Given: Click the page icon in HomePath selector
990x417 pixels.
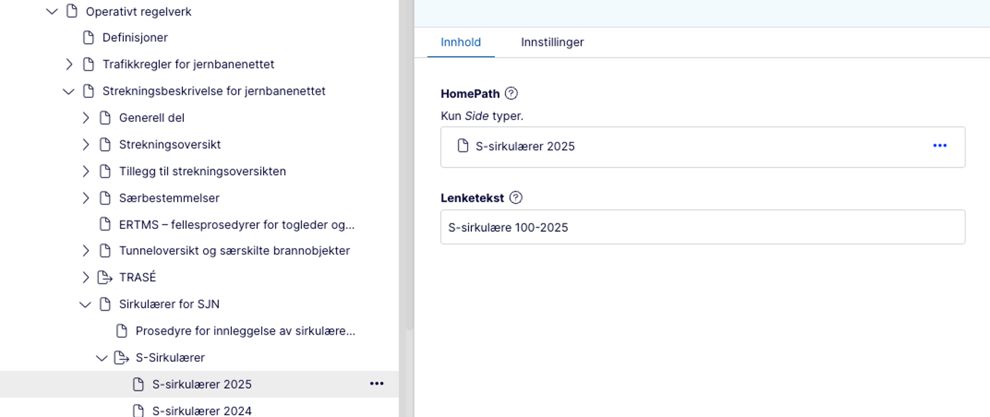Looking at the screenshot, I should pyautogui.click(x=463, y=146).
